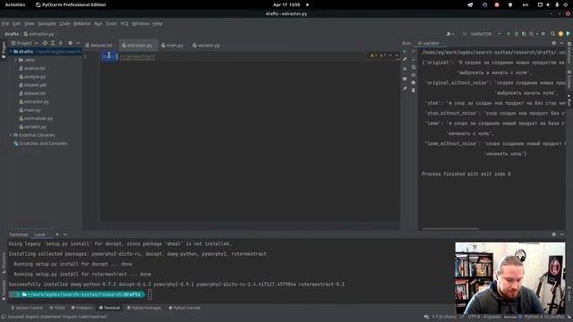Select Scratches and Consoles item
Screen dimensions: 573x322
[40, 143]
